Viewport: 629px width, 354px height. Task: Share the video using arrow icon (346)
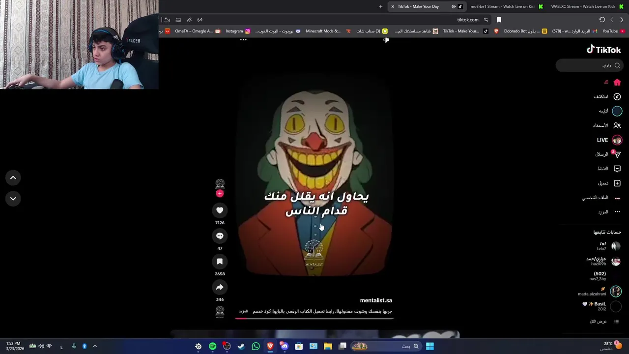[220, 287]
